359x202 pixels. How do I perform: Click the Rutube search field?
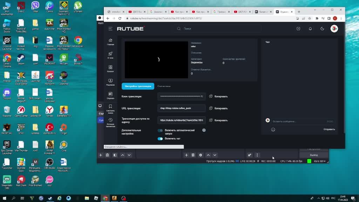tap(219, 29)
